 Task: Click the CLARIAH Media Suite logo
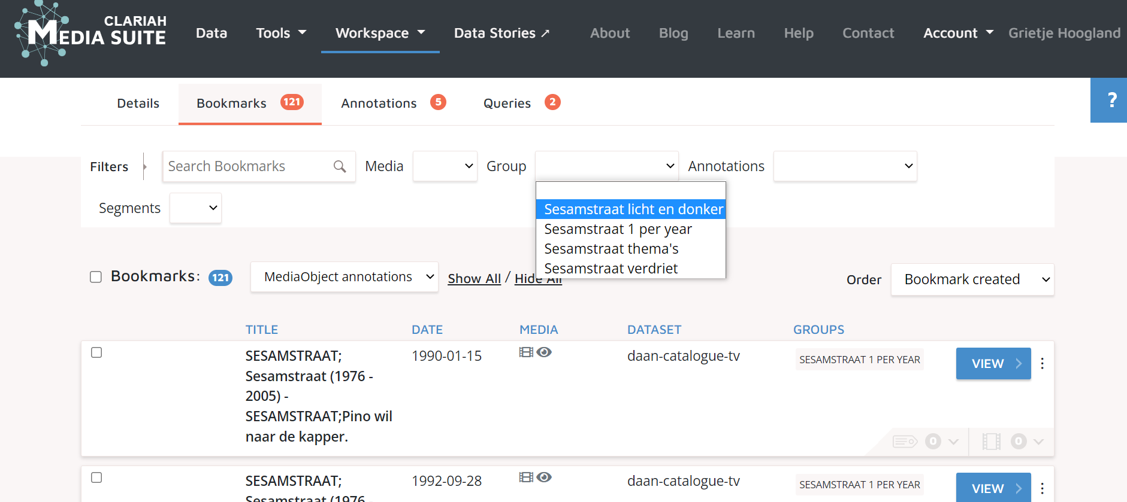click(91, 33)
